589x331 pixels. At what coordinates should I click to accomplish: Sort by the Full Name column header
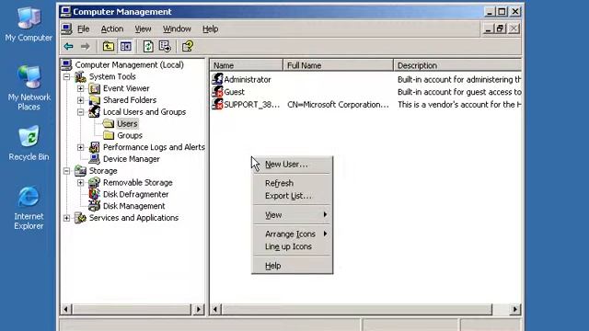point(338,65)
